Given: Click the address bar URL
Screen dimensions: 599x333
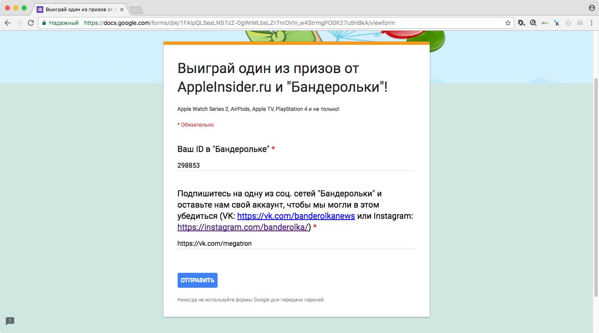Looking at the screenshot, I should 239,23.
